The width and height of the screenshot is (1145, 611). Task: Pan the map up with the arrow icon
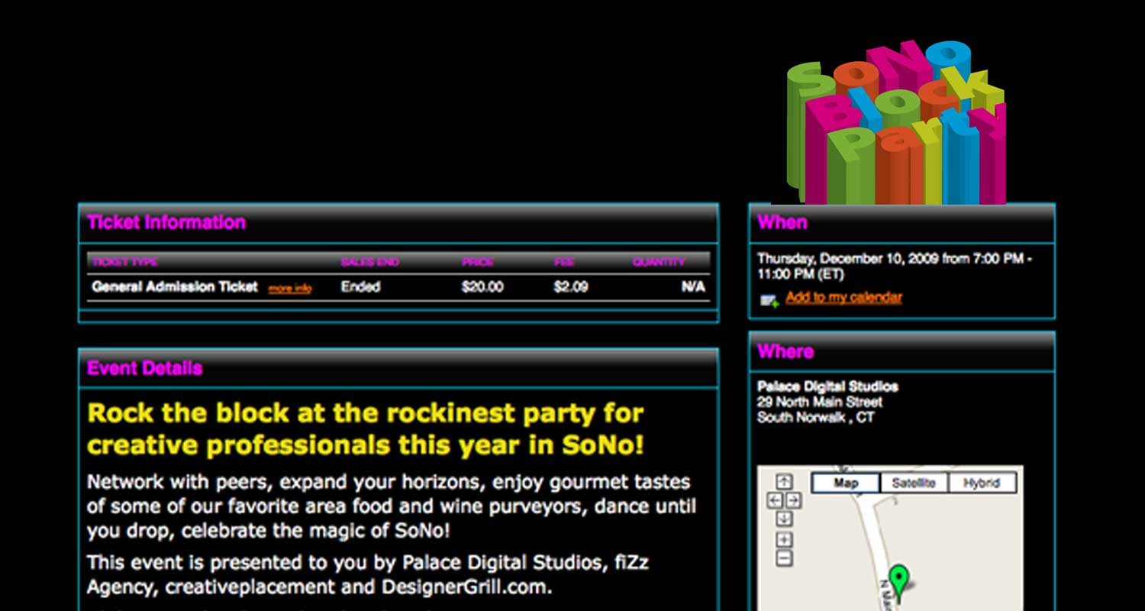783,480
